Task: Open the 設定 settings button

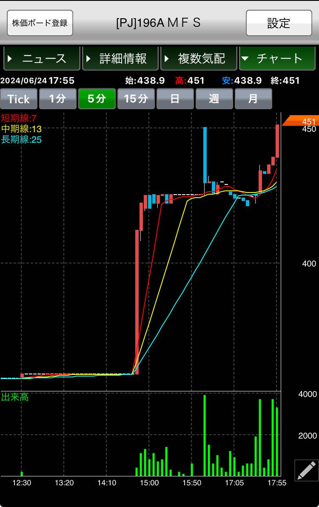Action: [279, 23]
